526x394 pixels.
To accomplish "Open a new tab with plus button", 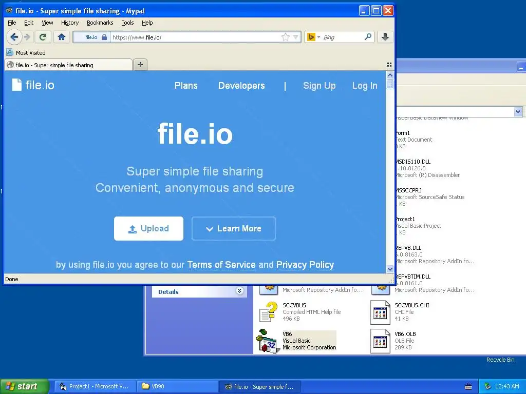I will tap(140, 65).
